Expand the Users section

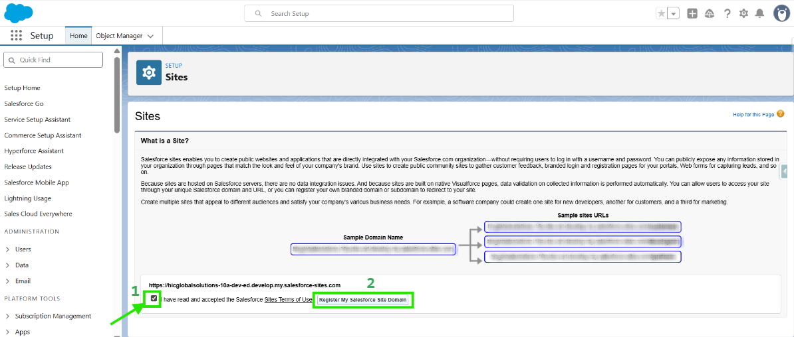click(7, 249)
